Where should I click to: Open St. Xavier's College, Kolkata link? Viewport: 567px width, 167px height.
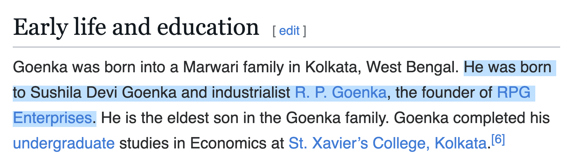pos(387,143)
